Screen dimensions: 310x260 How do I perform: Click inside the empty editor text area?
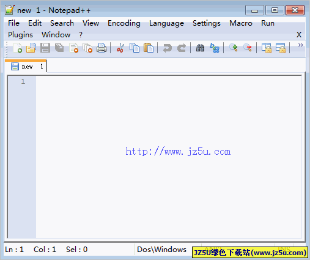(x=169, y=157)
